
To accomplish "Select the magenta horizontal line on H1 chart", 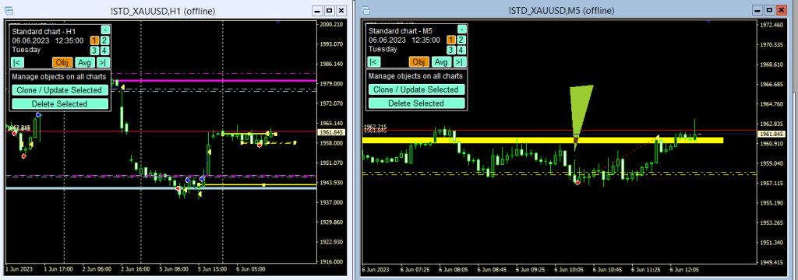I will tap(214, 81).
